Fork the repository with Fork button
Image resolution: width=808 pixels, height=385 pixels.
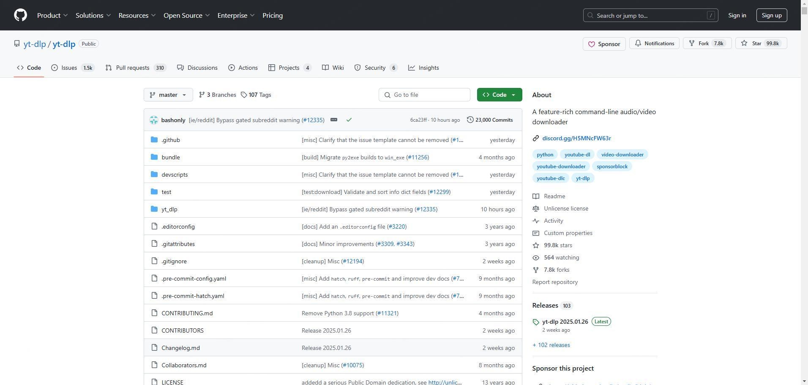pos(707,43)
